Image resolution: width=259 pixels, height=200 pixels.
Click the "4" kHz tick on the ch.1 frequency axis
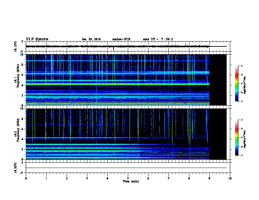[23, 85]
